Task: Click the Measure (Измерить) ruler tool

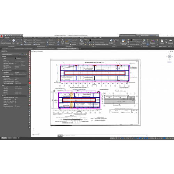Action: (x=152, y=41)
